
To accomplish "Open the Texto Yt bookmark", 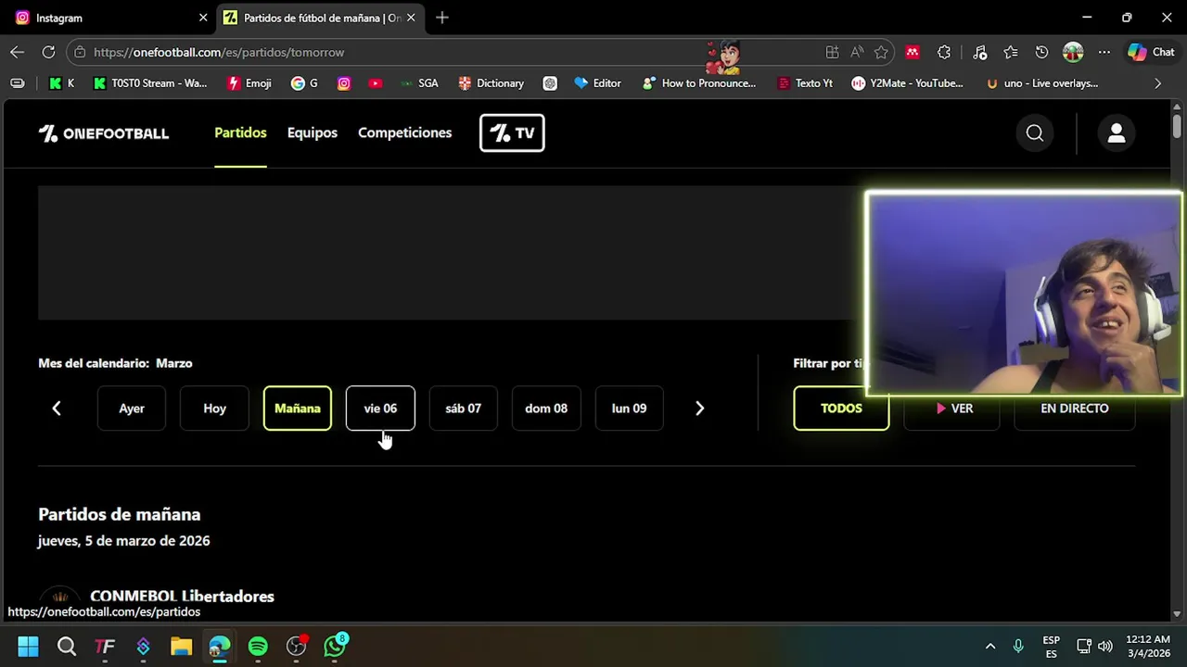I will tap(804, 83).
